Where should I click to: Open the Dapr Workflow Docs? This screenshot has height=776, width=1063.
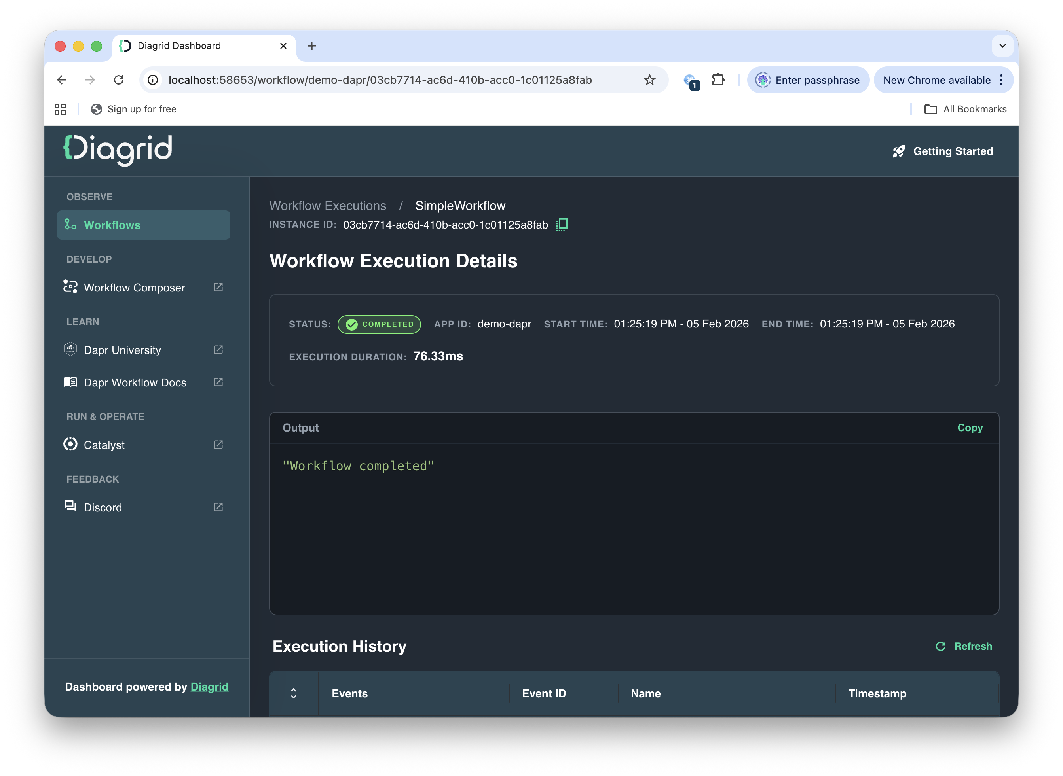[x=135, y=382]
